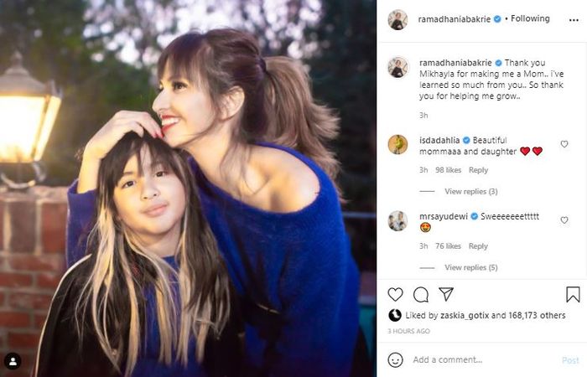Save the post with the bookmark icon
The image size is (587, 377).
point(573,294)
